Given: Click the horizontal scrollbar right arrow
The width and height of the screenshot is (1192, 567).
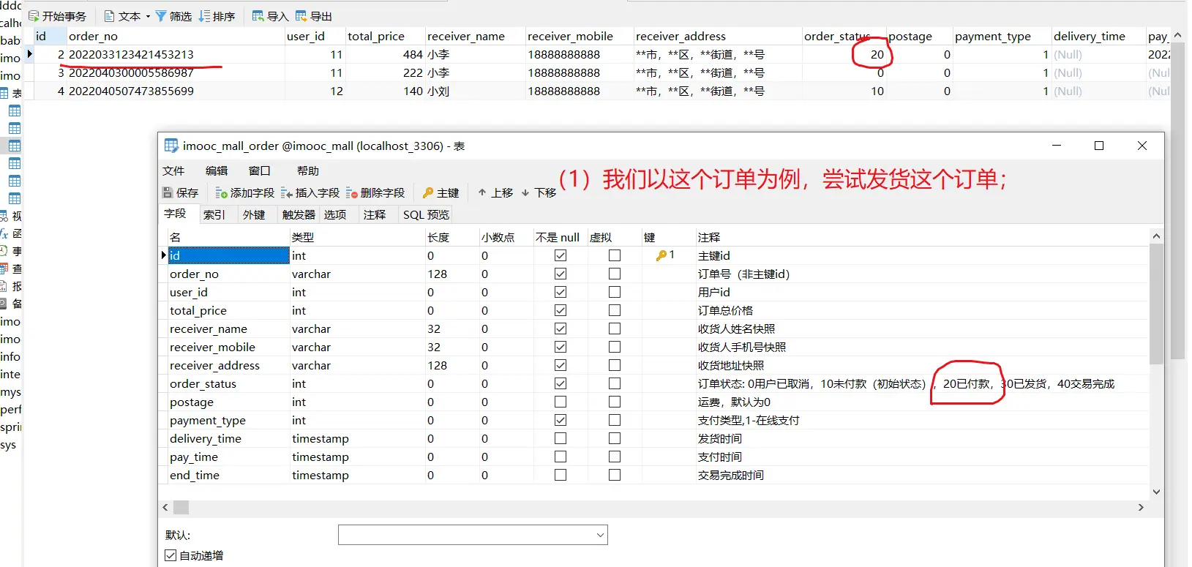Looking at the screenshot, I should tap(1141, 507).
